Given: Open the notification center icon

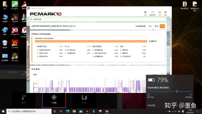Looking at the screenshot, I should tap(198, 111).
